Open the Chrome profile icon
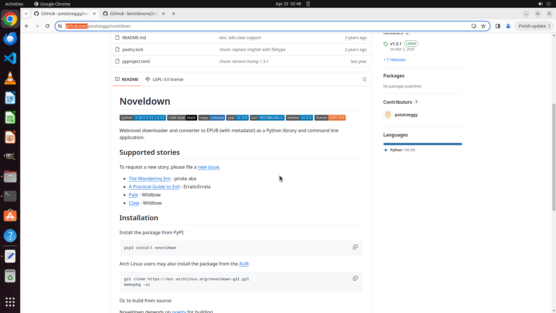The width and height of the screenshot is (556, 313). click(x=508, y=26)
